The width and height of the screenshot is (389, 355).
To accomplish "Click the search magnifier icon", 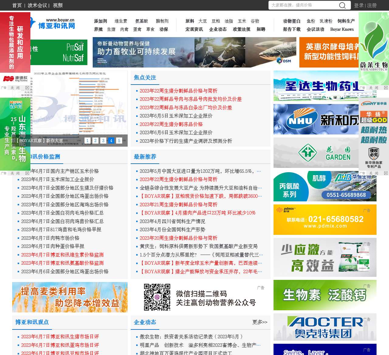I will point(343,5).
